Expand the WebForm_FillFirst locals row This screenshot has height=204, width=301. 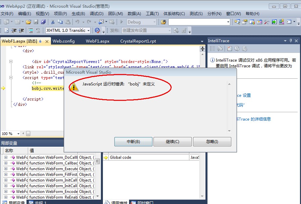click(6, 175)
